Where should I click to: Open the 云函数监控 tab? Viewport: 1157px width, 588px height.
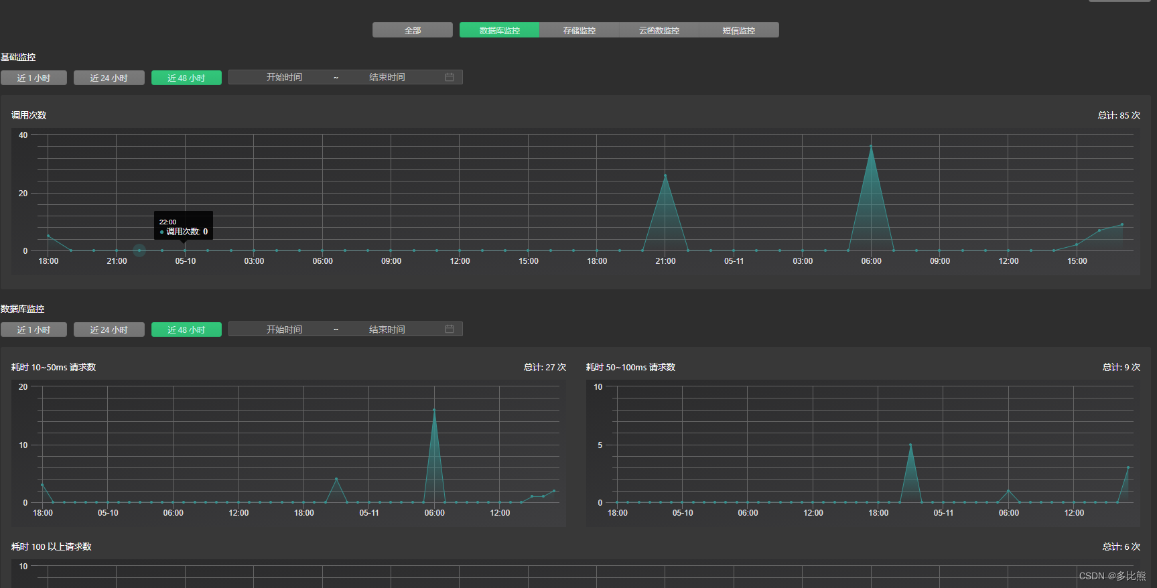[659, 30]
